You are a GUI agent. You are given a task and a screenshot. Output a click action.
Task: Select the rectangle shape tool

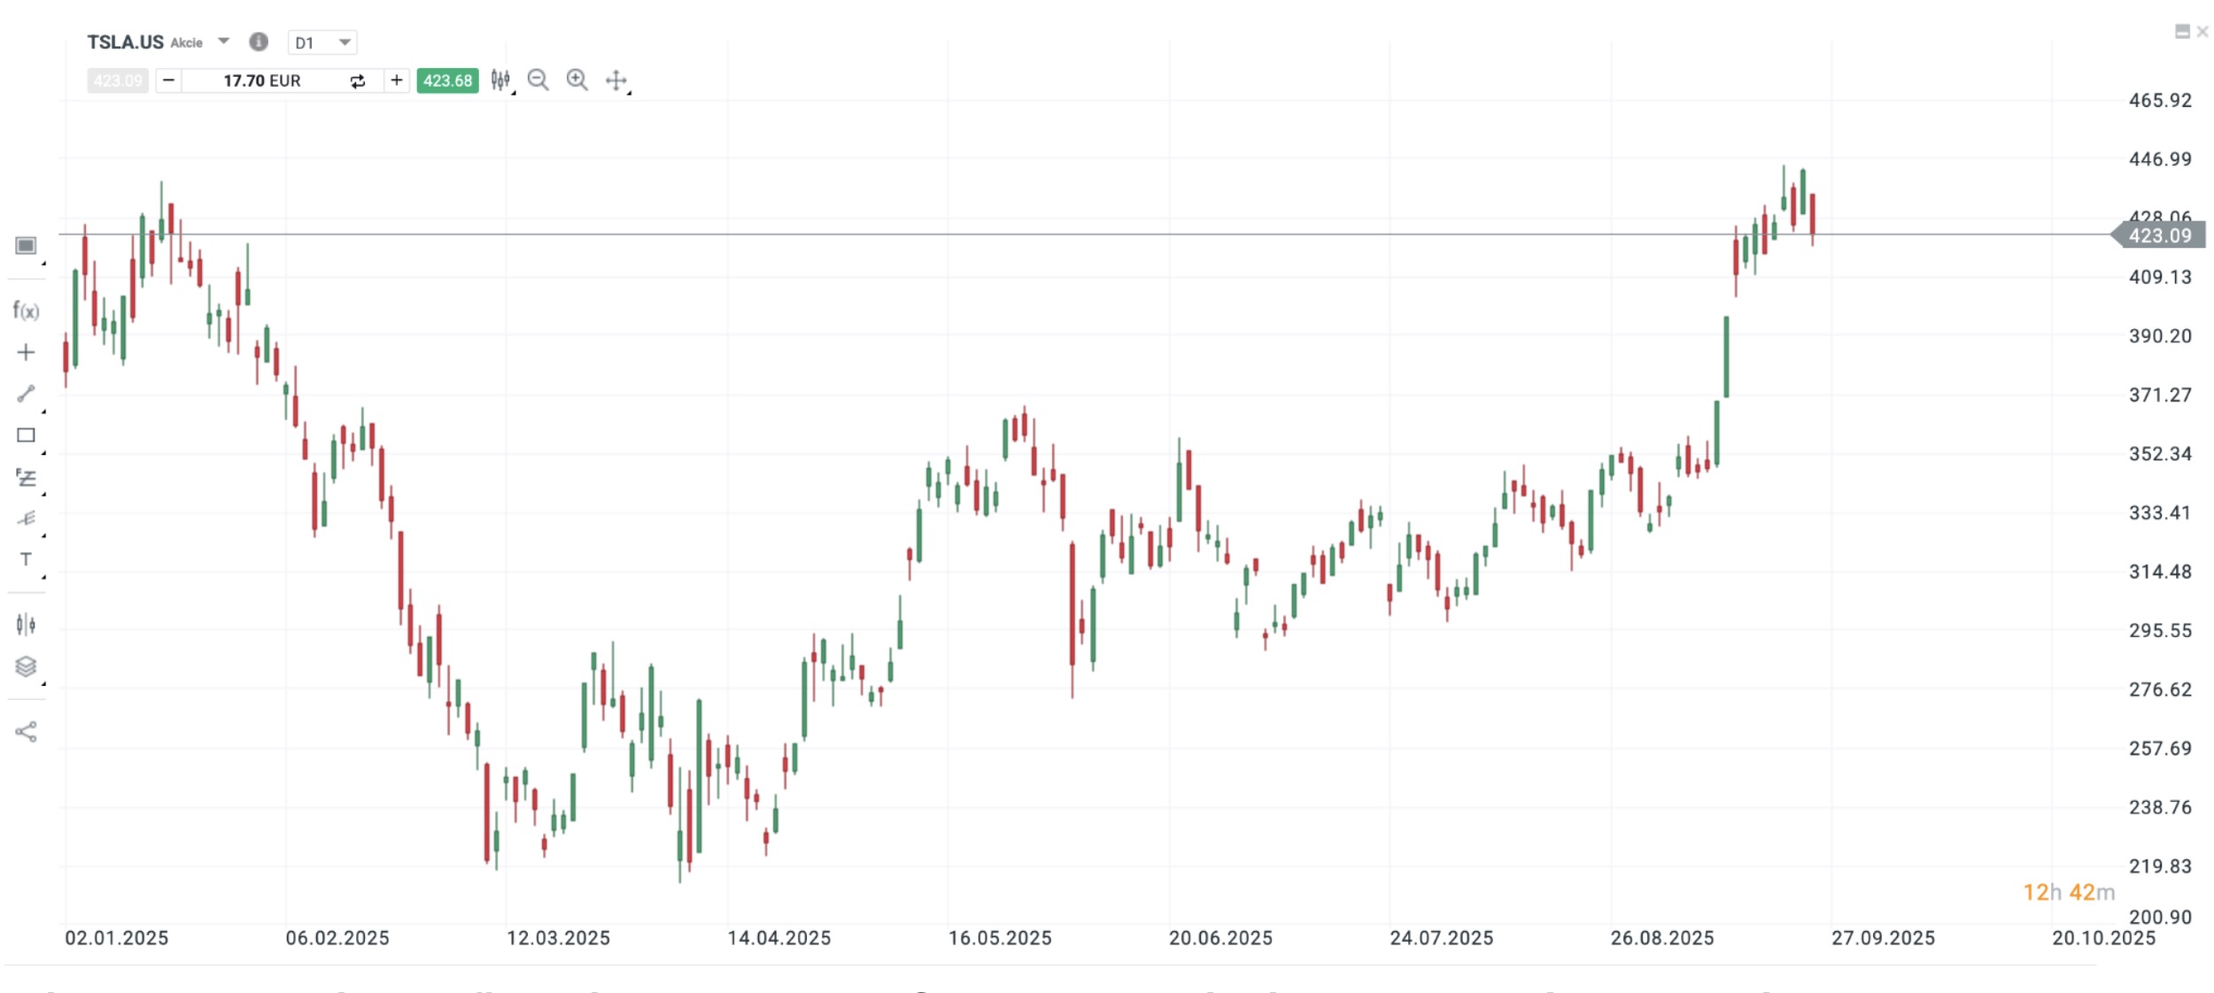coord(26,435)
